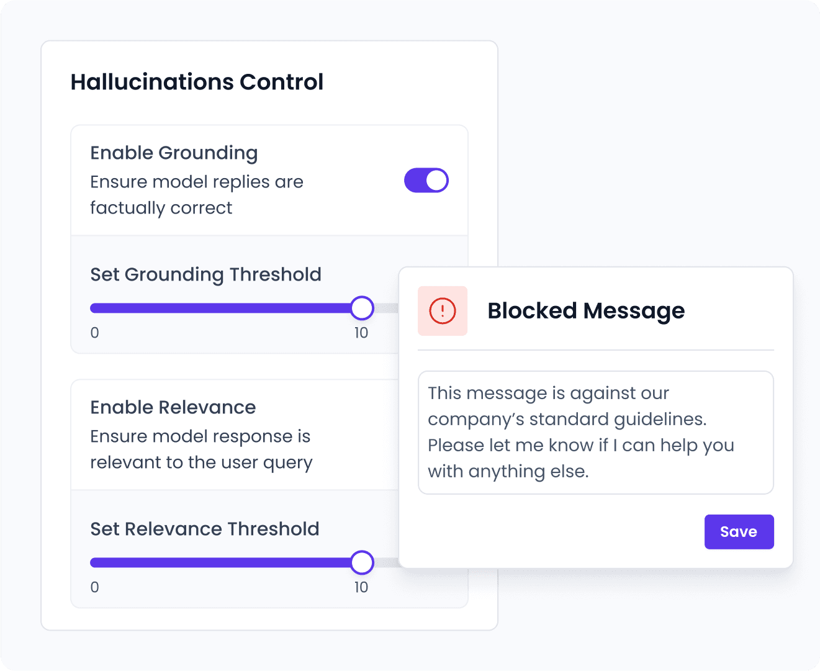Screen dimensions: 820x671
Task: Click the Enable Relevance label
Action: 173,407
